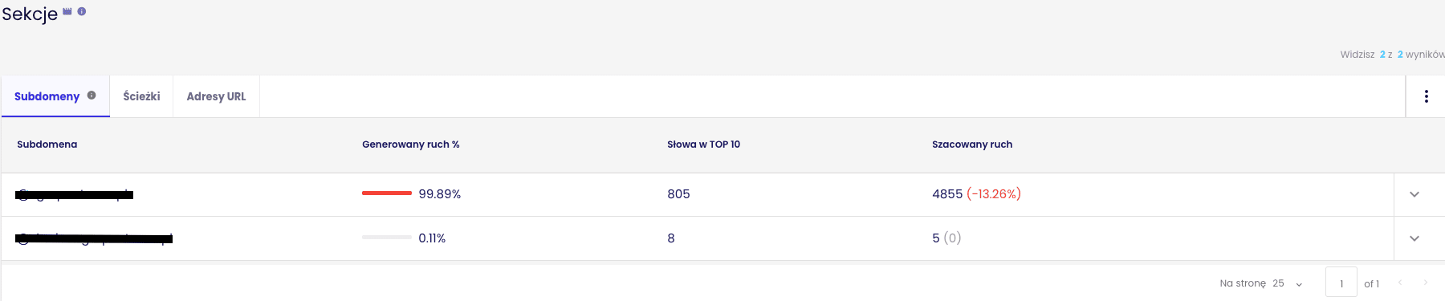Open the second redacted subdomain link
1445x301 pixels.
94,238
